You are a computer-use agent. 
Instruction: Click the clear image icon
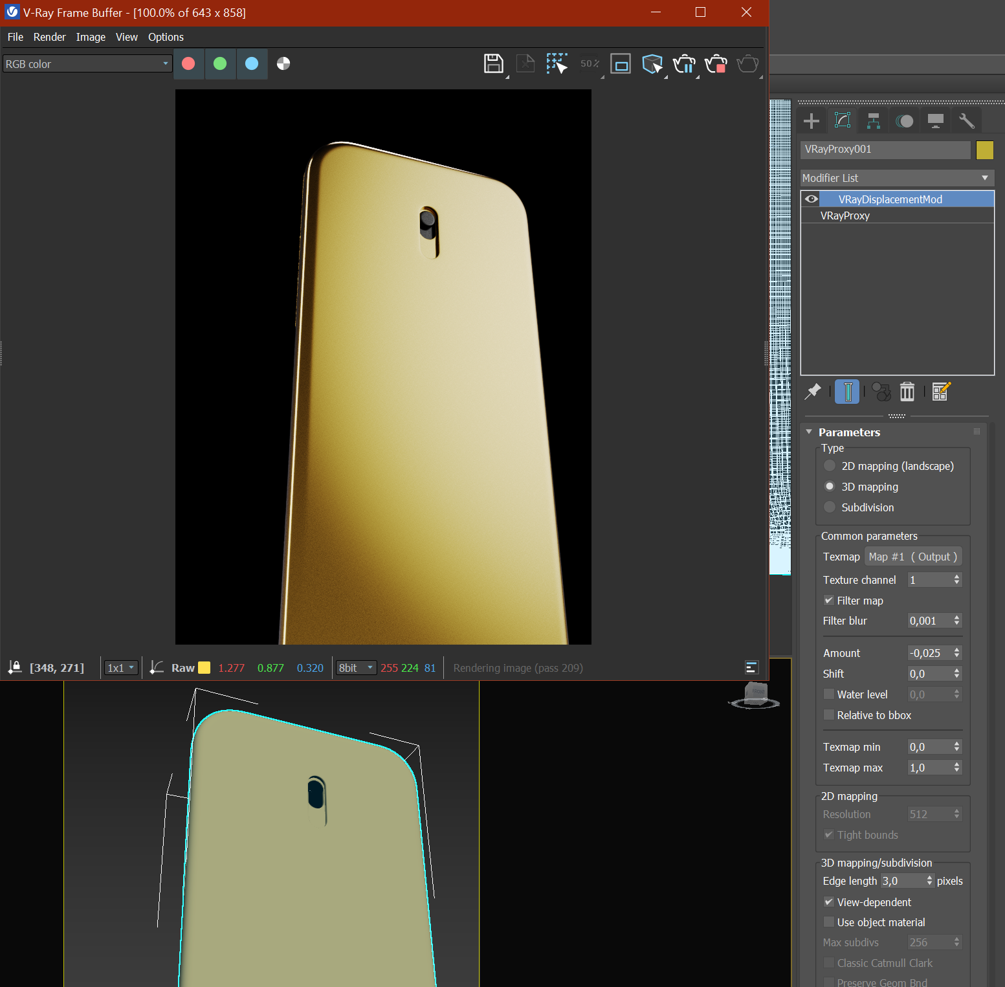pyautogui.click(x=525, y=63)
